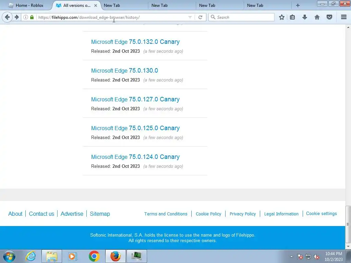
Task: Switch to the second New Tab
Action: pos(171,5)
